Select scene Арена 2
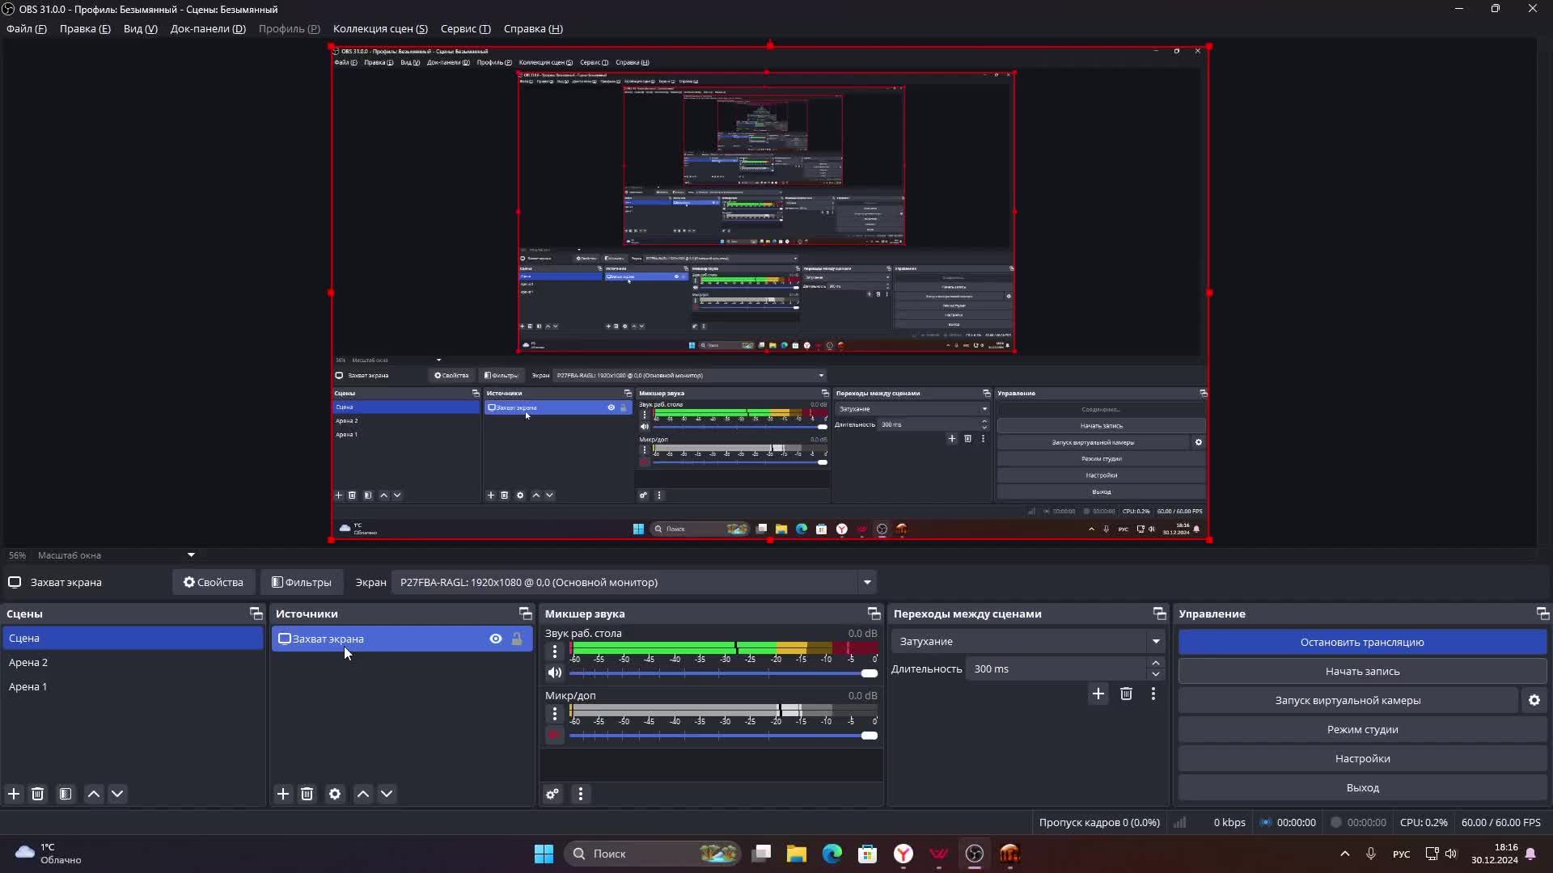The width and height of the screenshot is (1553, 873). click(x=133, y=662)
